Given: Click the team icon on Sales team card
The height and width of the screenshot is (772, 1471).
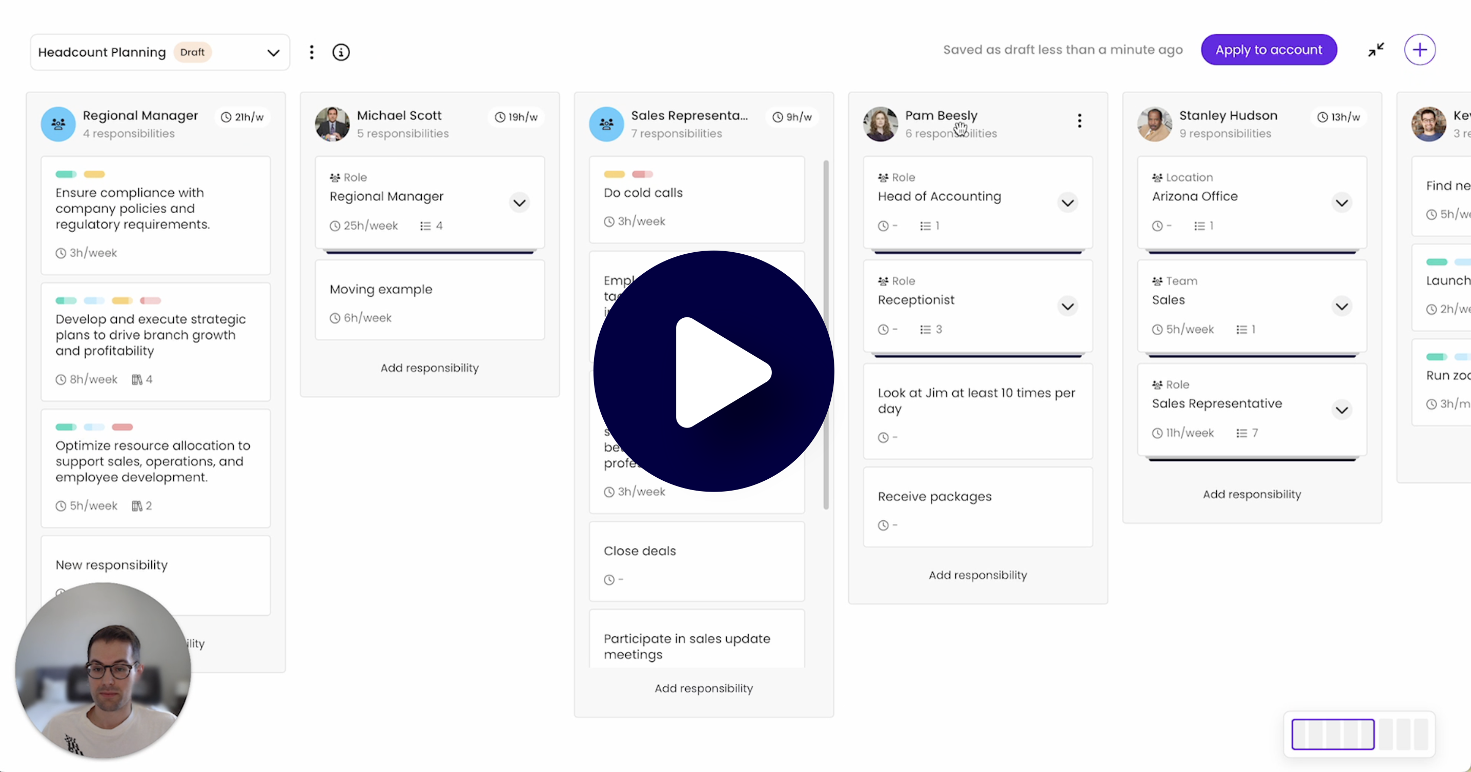Looking at the screenshot, I should 1156,280.
